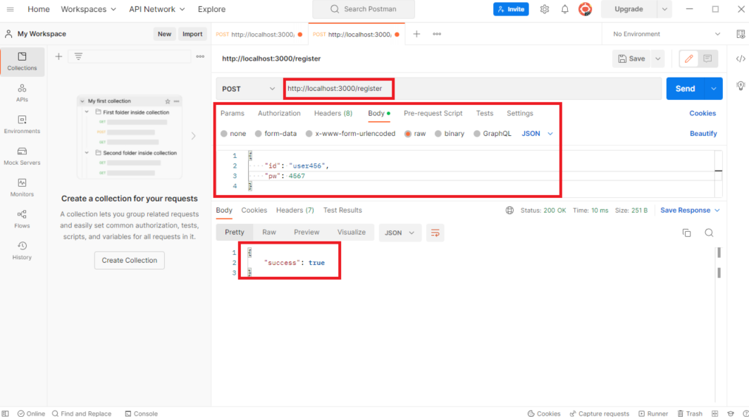Expand the Upgrade dropdown arrow

click(x=664, y=9)
